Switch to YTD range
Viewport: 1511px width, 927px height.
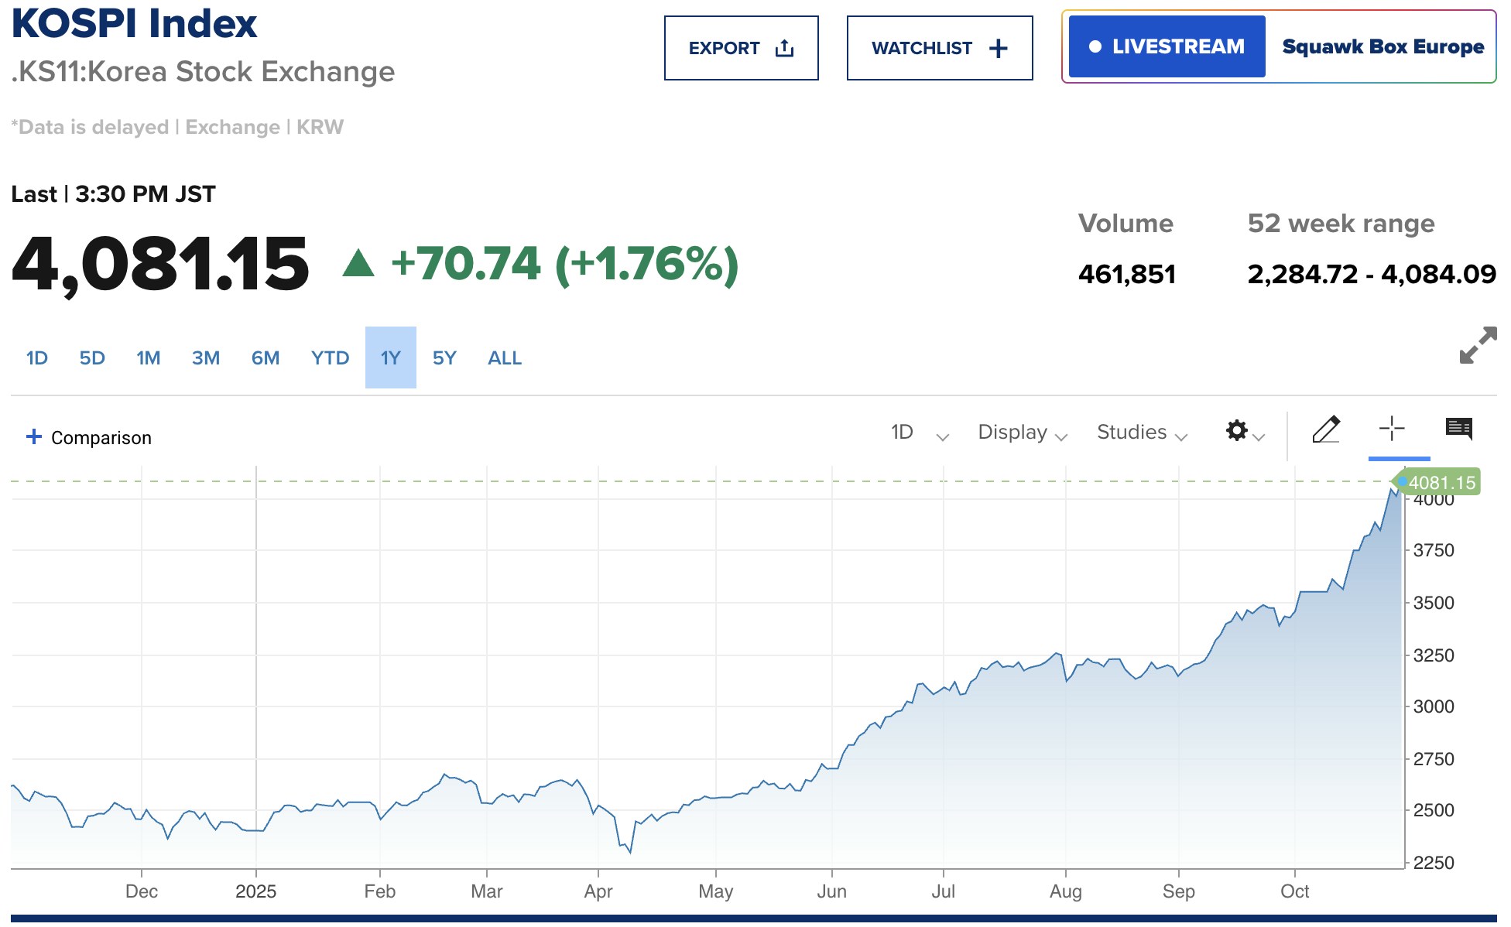(330, 358)
